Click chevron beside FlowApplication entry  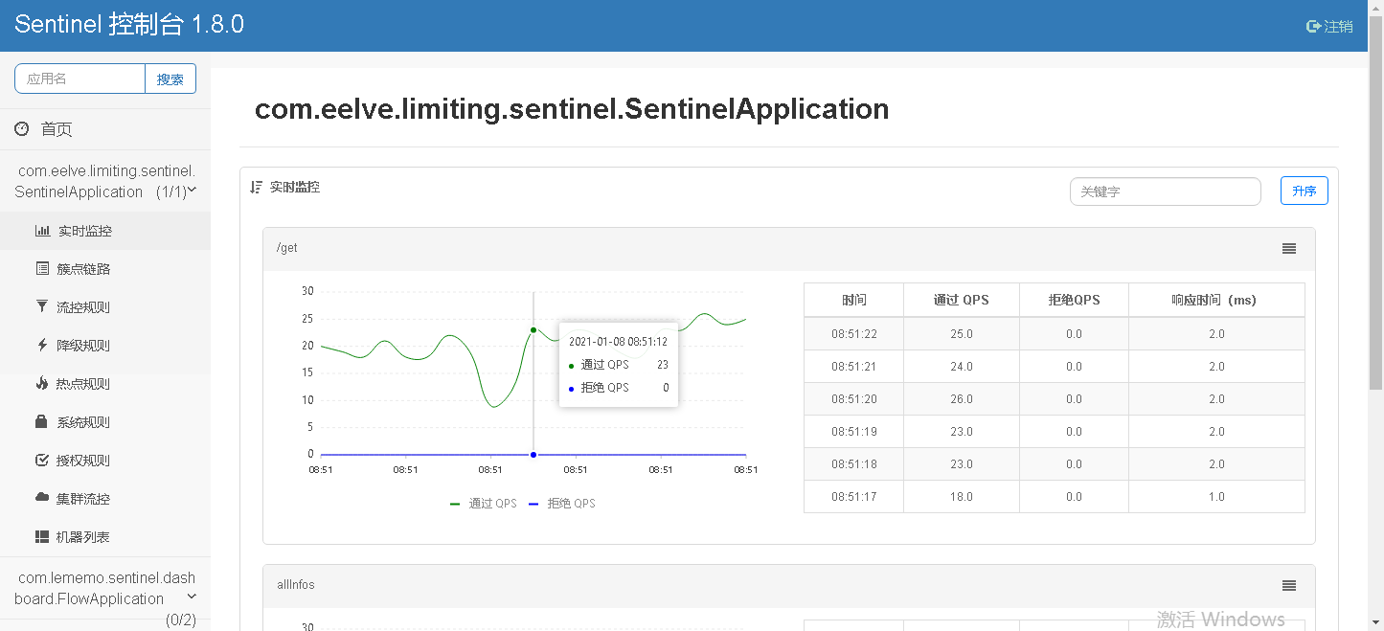192,597
